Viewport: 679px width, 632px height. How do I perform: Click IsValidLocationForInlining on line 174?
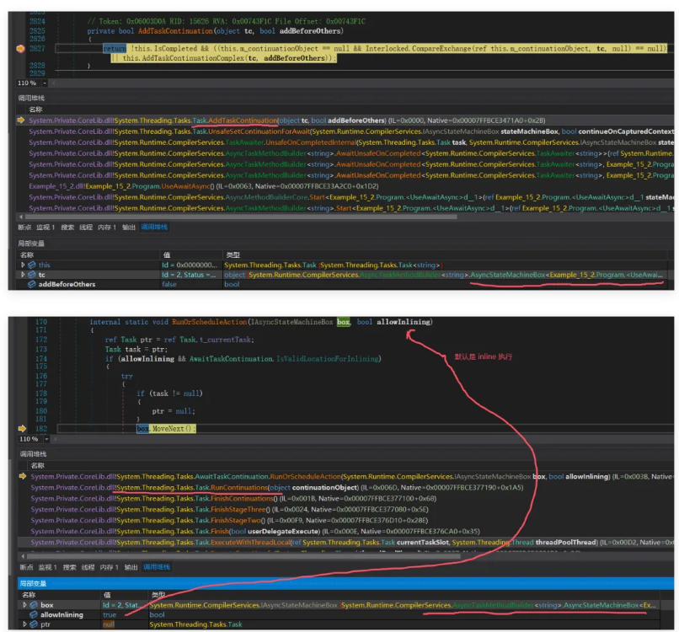(328, 359)
